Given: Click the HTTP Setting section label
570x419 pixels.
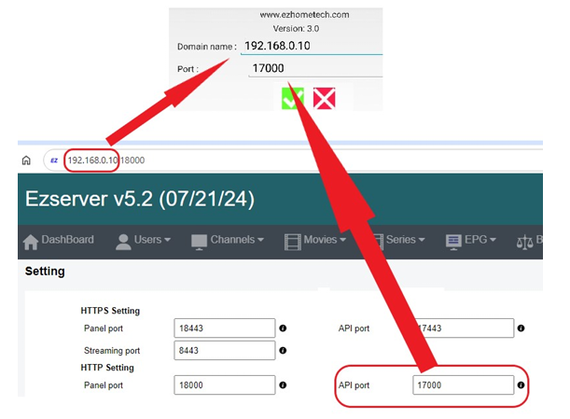Looking at the screenshot, I should tap(107, 368).
